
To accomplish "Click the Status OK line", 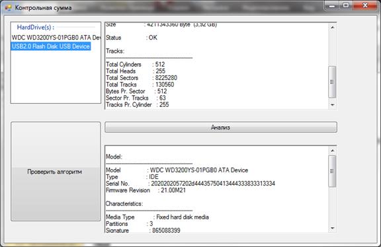I will (132, 38).
